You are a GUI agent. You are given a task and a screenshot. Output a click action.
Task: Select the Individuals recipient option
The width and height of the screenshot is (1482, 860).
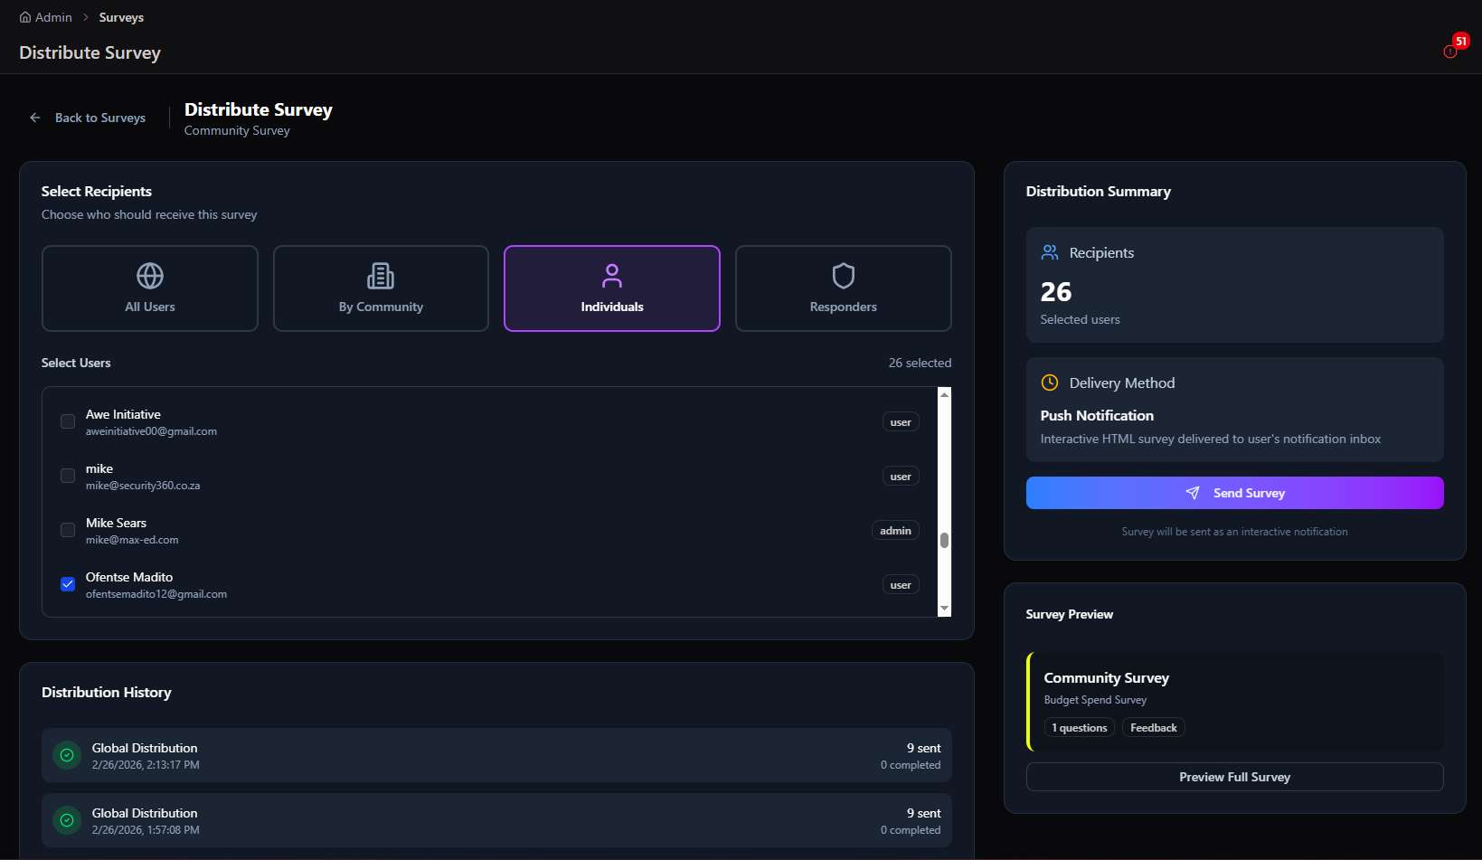click(612, 288)
